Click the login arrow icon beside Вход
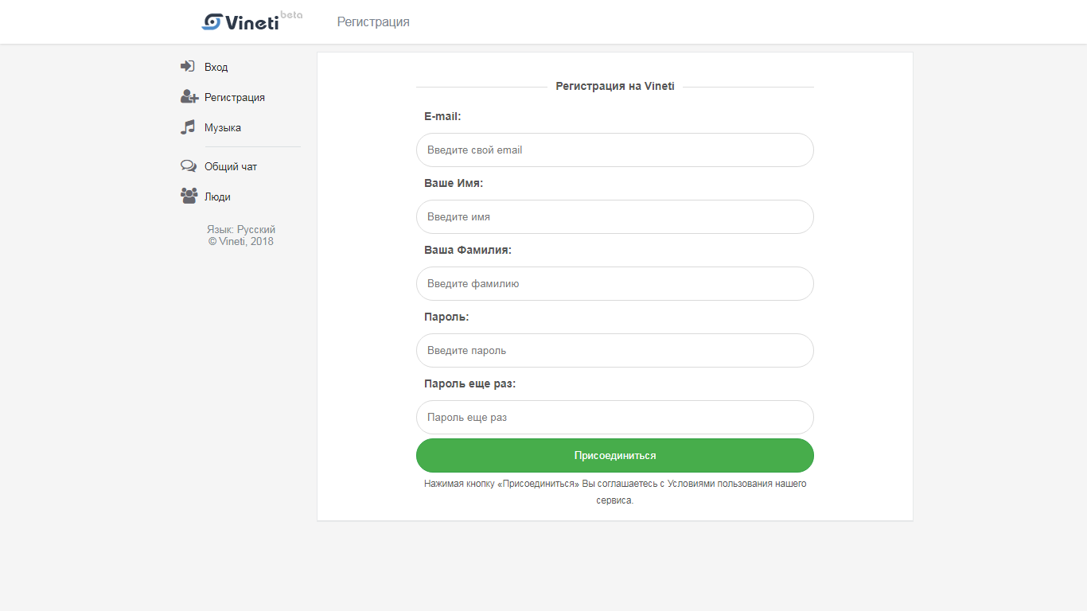Image resolution: width=1087 pixels, height=611 pixels. (188, 66)
